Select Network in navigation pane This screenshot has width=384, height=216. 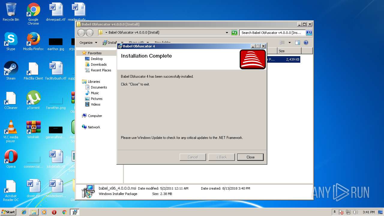point(94,127)
